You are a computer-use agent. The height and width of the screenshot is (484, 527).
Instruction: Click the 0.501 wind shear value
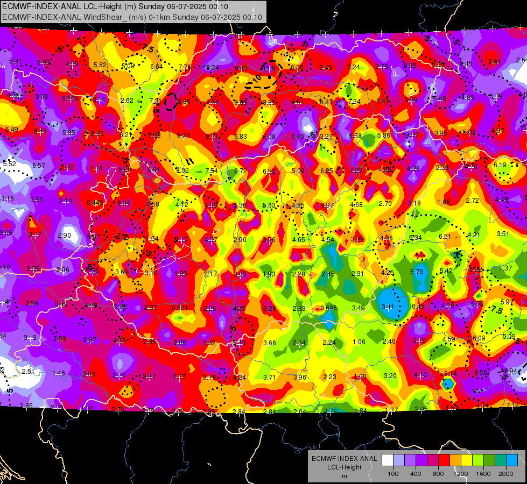pos(180,308)
